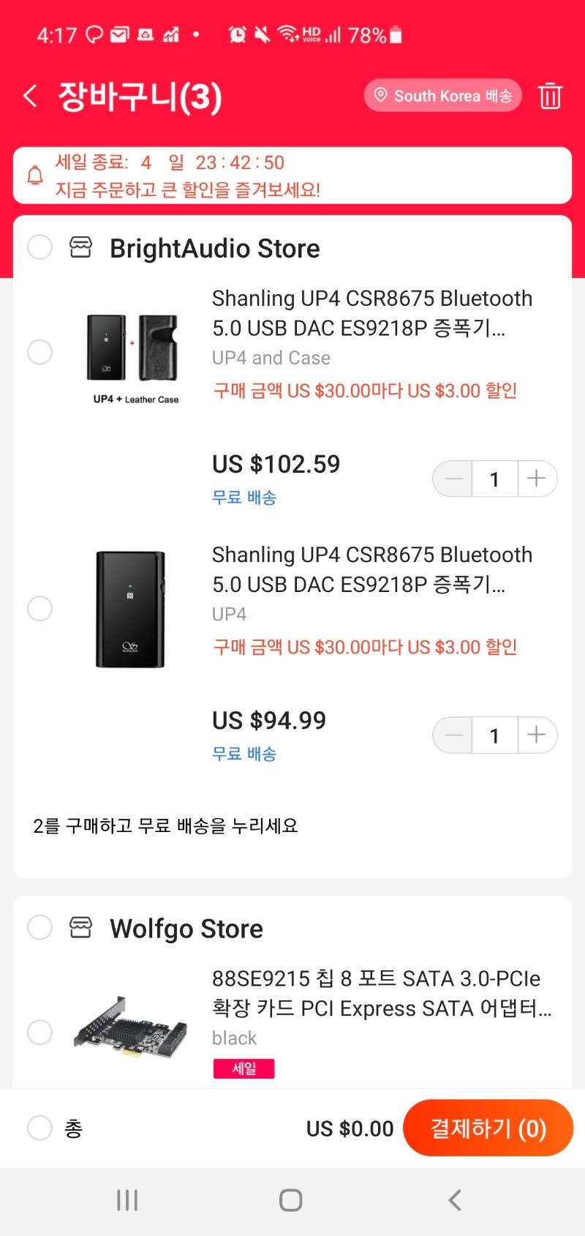Tap the 결제하기 (0) checkout button
Viewport: 585px width, 1236px height.
tap(488, 1128)
